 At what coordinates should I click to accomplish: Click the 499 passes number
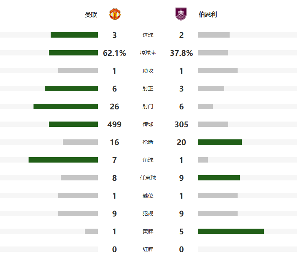[114, 124]
